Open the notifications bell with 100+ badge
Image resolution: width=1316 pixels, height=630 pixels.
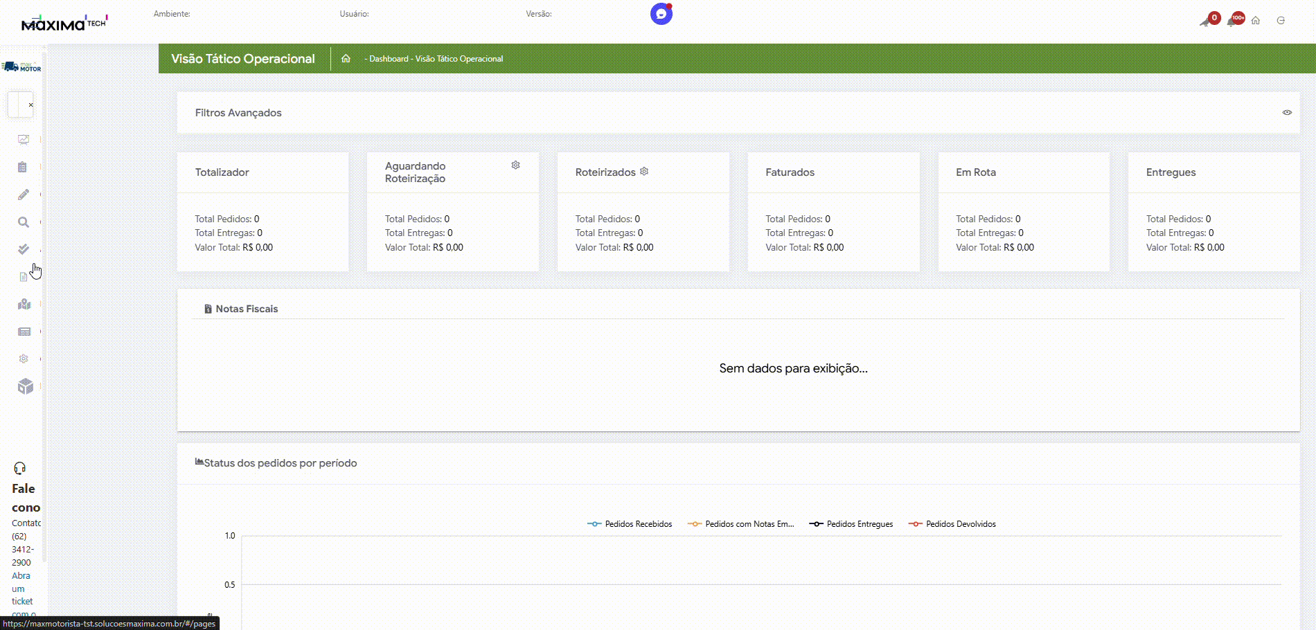[x=1234, y=20]
